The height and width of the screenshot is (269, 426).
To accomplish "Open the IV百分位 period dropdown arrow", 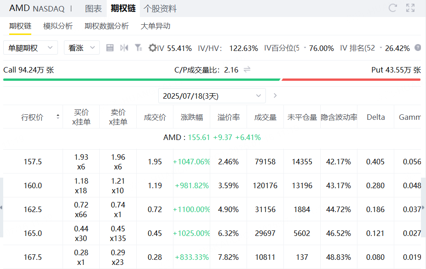I will [x=305, y=48].
